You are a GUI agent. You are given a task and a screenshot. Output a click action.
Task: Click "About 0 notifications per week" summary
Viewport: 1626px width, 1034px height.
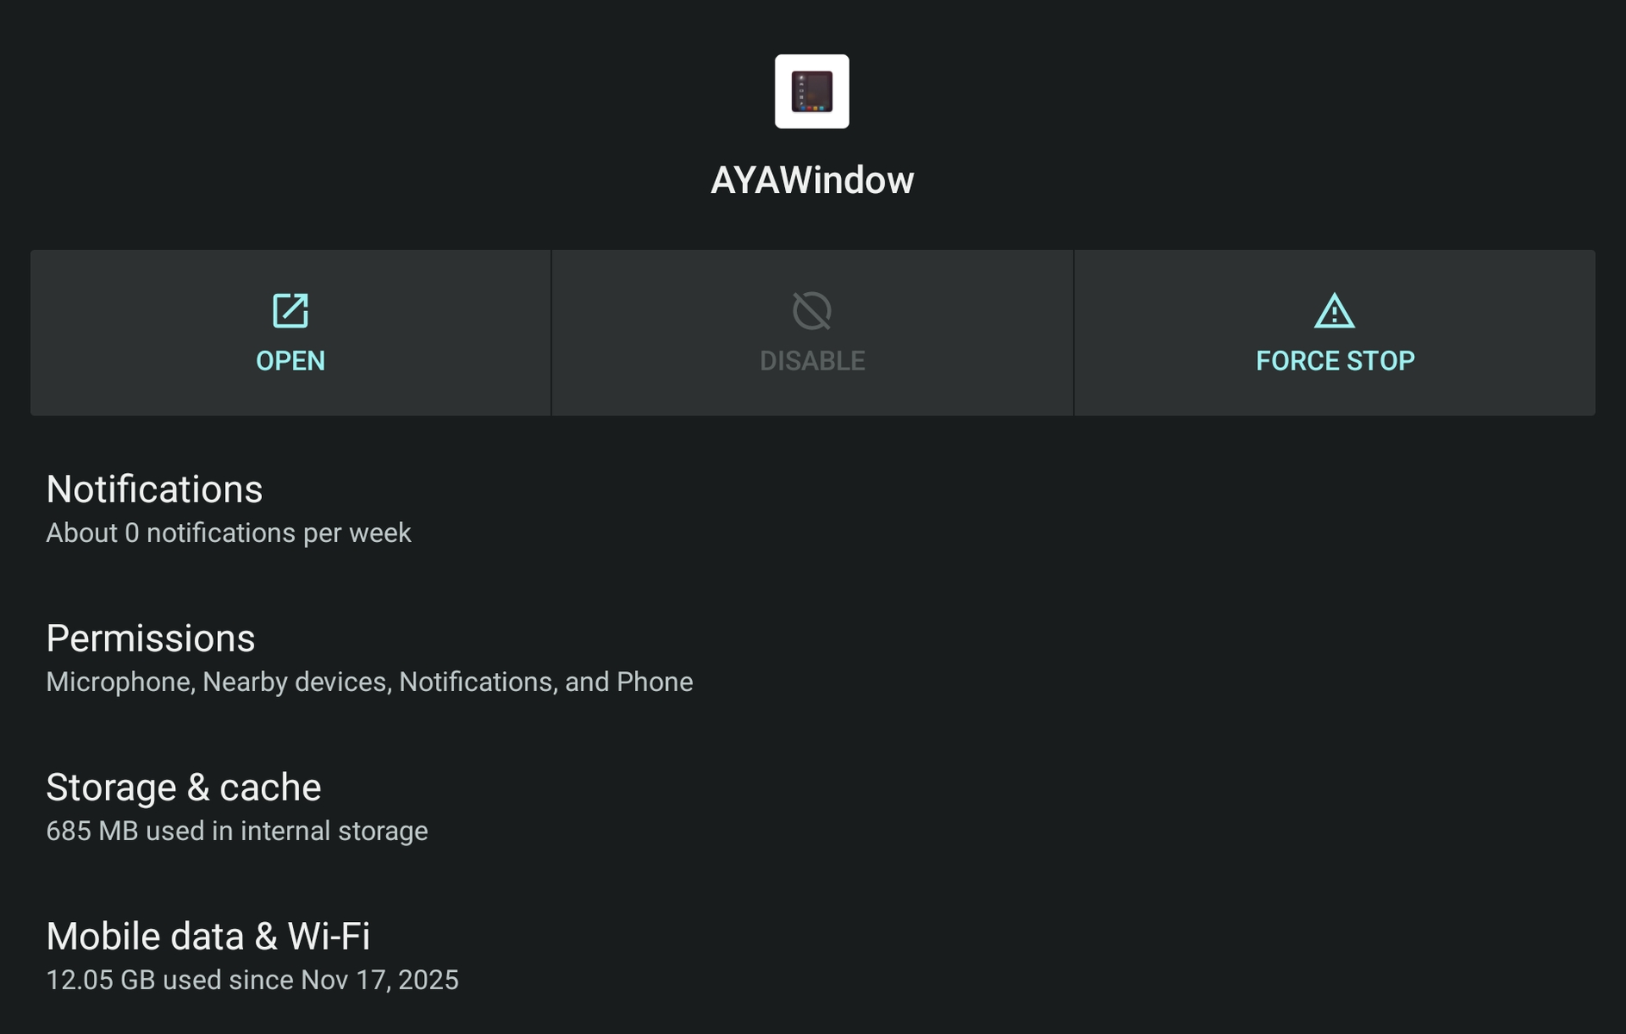click(228, 533)
